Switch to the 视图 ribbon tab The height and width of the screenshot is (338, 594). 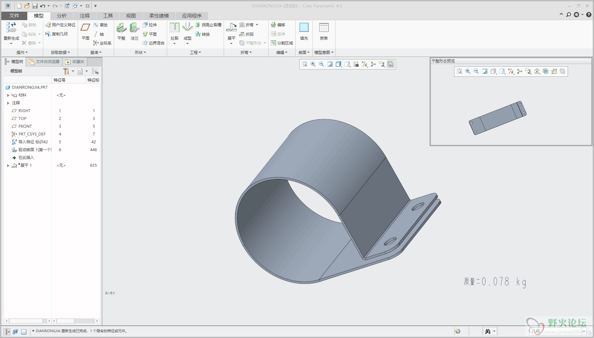tap(131, 16)
